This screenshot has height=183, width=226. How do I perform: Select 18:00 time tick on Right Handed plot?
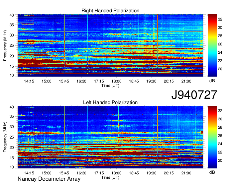tap(116, 81)
